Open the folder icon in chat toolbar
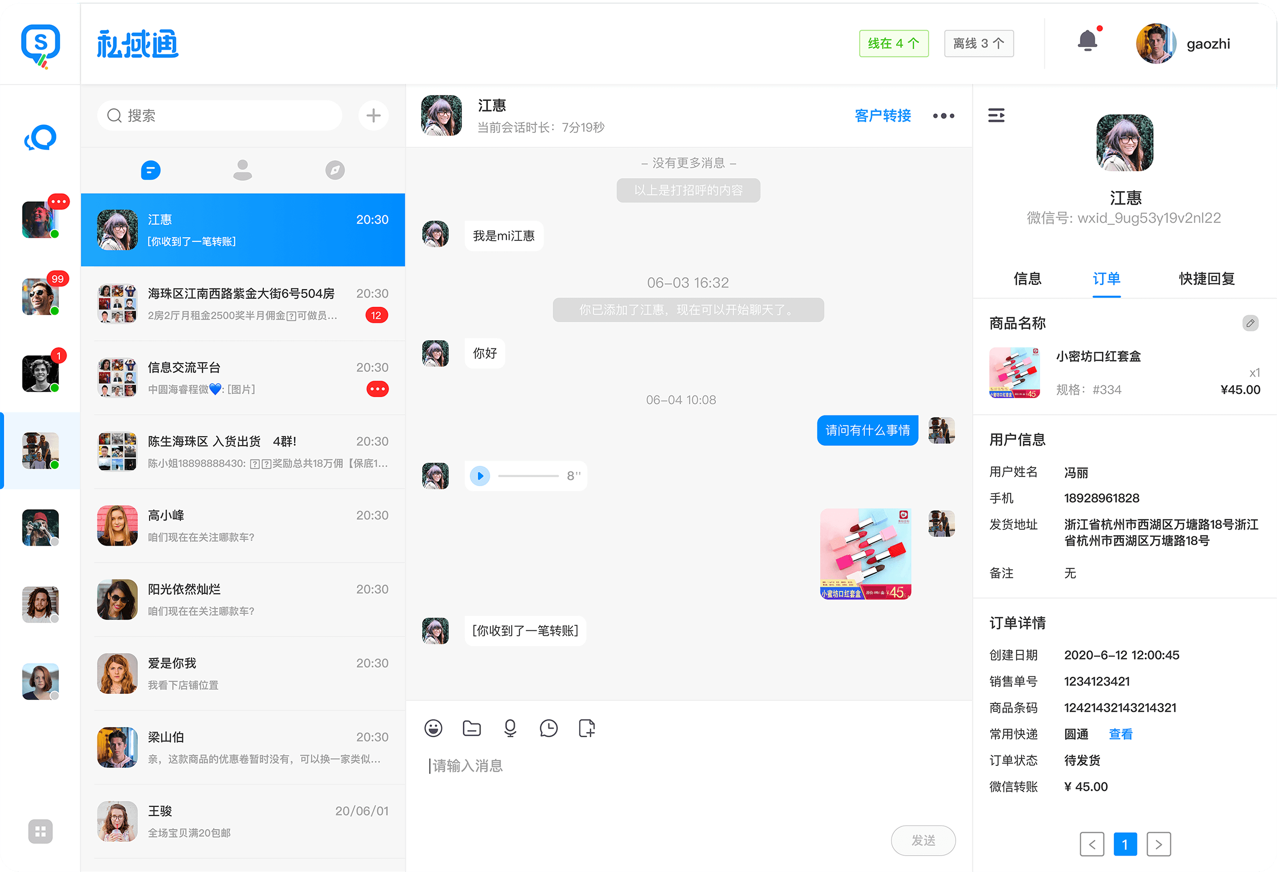Image resolution: width=1281 pixels, height=872 pixels. coord(472,728)
